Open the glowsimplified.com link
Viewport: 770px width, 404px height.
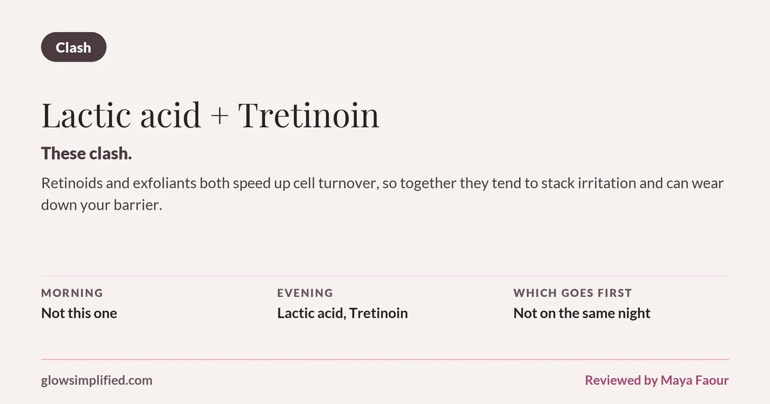tap(97, 380)
